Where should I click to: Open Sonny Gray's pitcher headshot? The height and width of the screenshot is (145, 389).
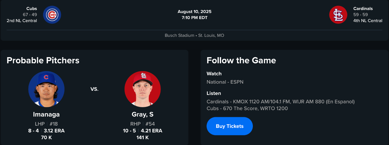(x=142, y=89)
